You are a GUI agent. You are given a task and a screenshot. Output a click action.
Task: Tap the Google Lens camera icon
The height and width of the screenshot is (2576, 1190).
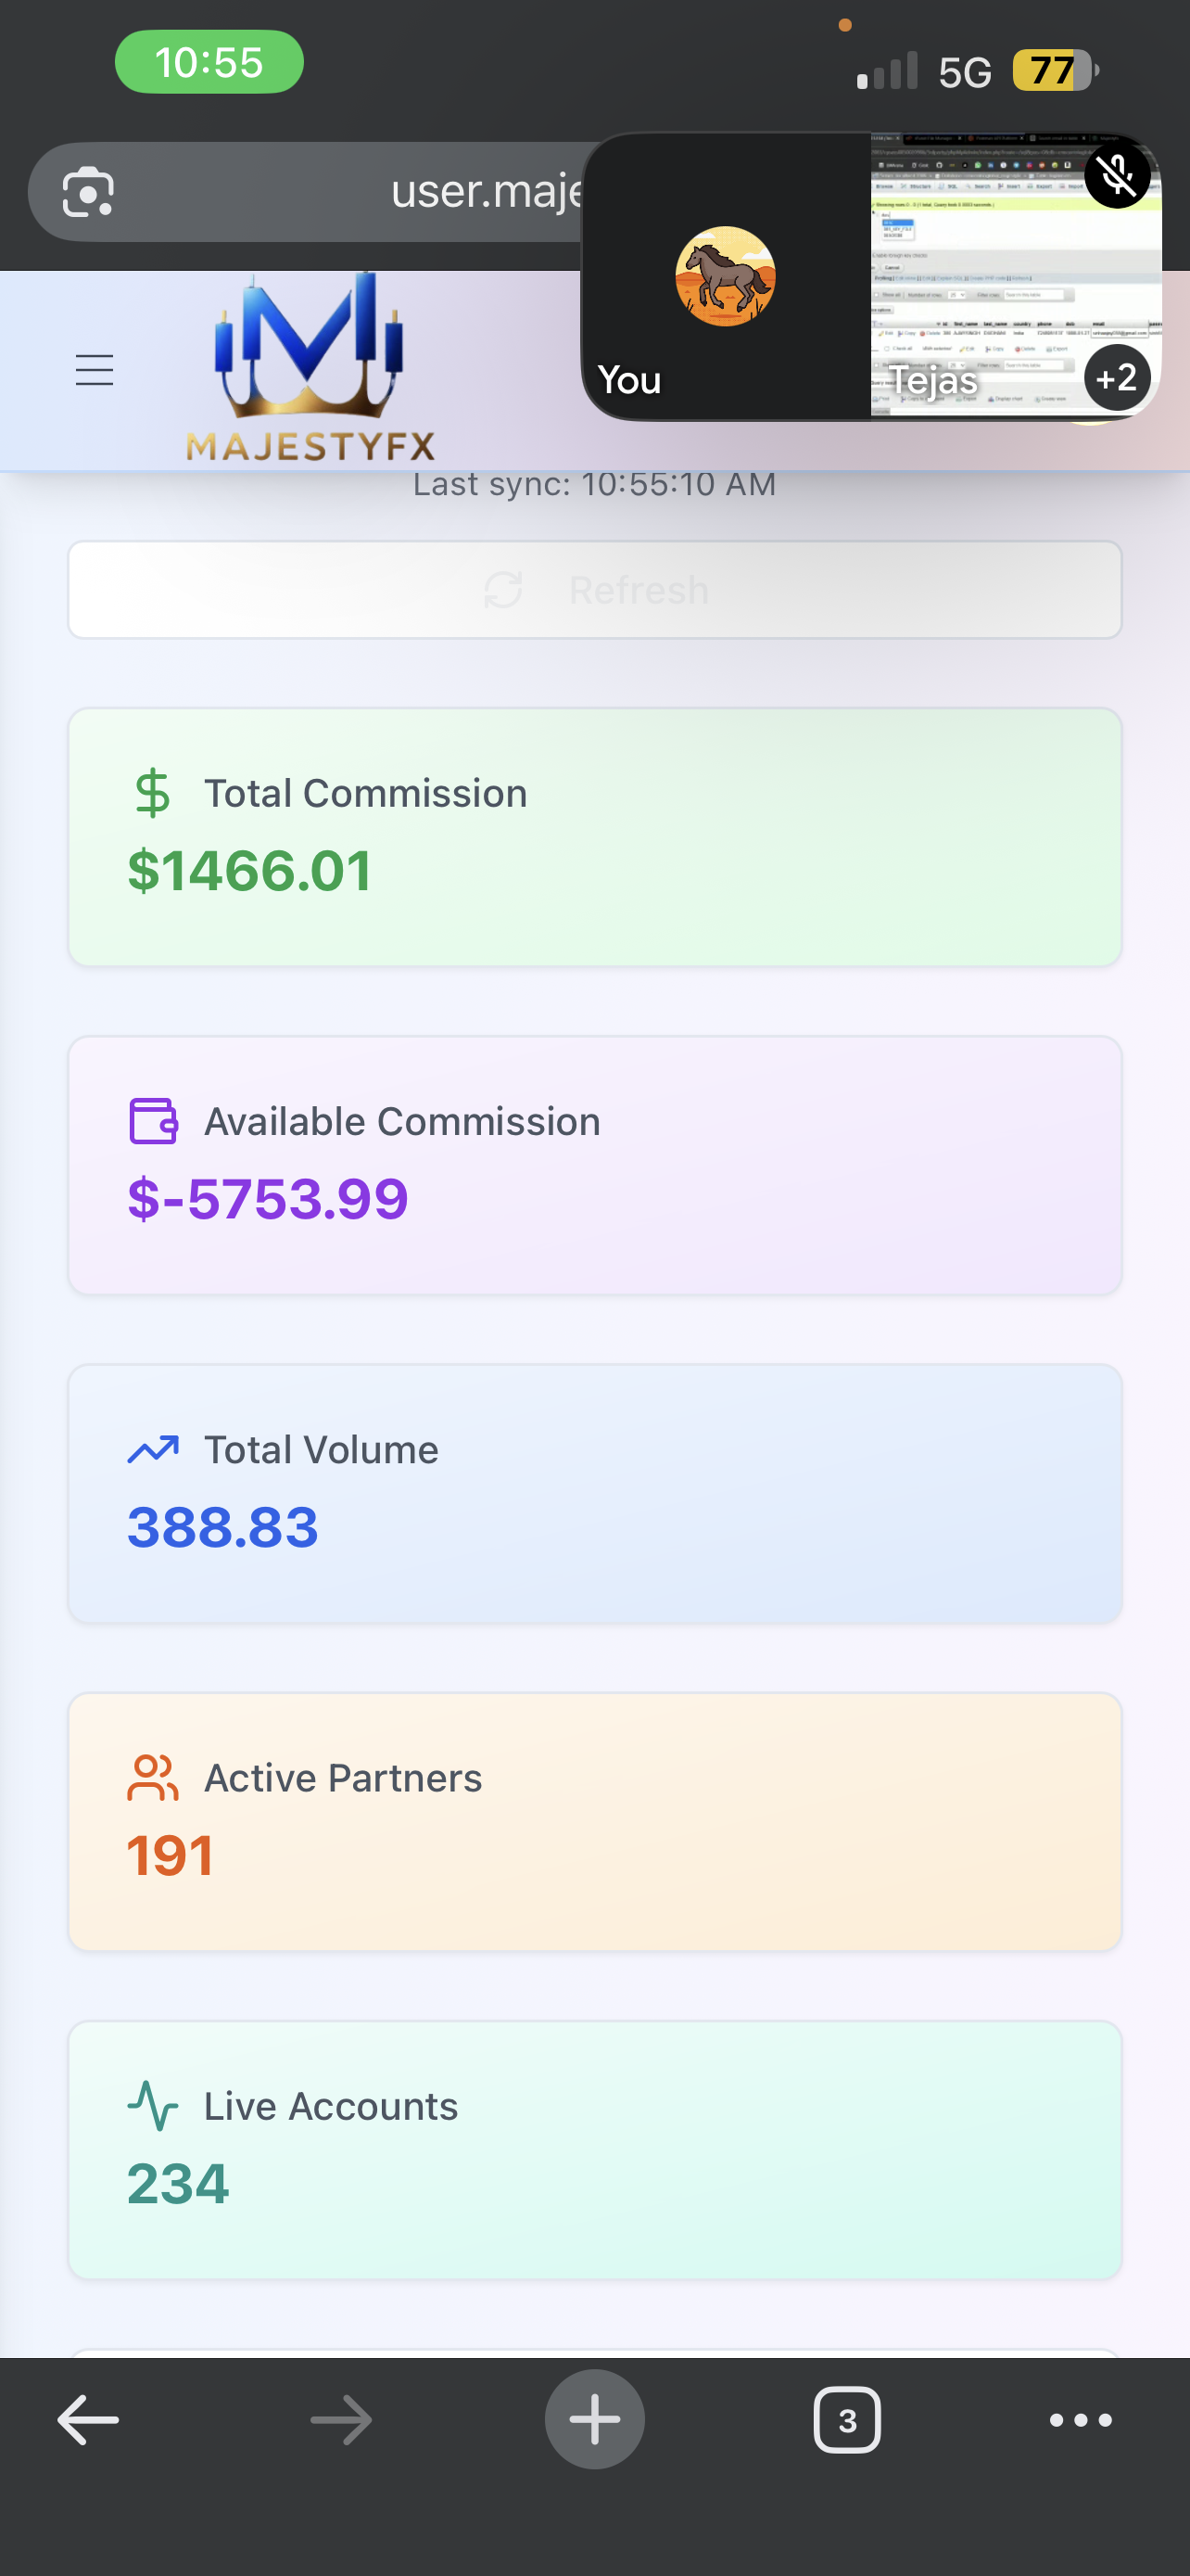coord(88,192)
